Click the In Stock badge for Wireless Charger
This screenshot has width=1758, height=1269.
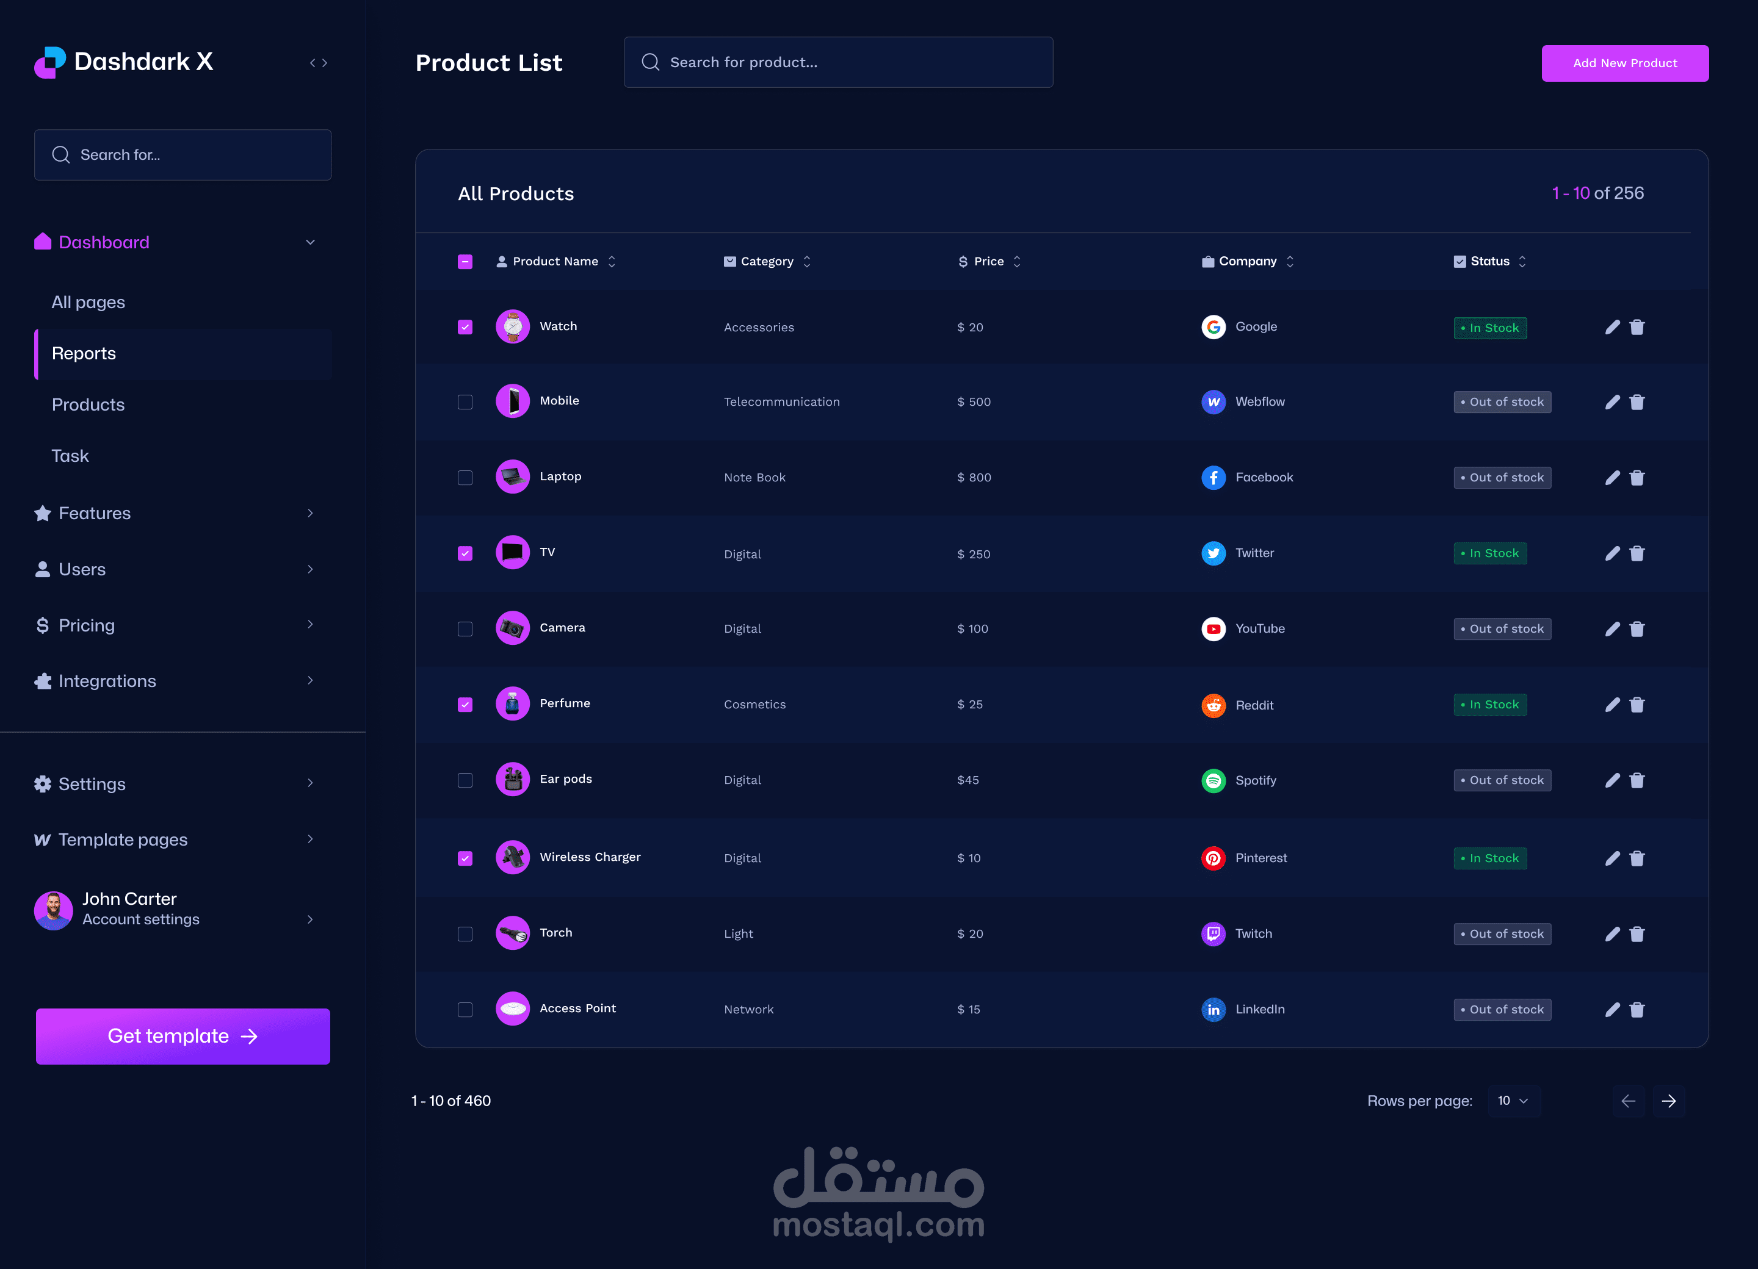[x=1490, y=858]
